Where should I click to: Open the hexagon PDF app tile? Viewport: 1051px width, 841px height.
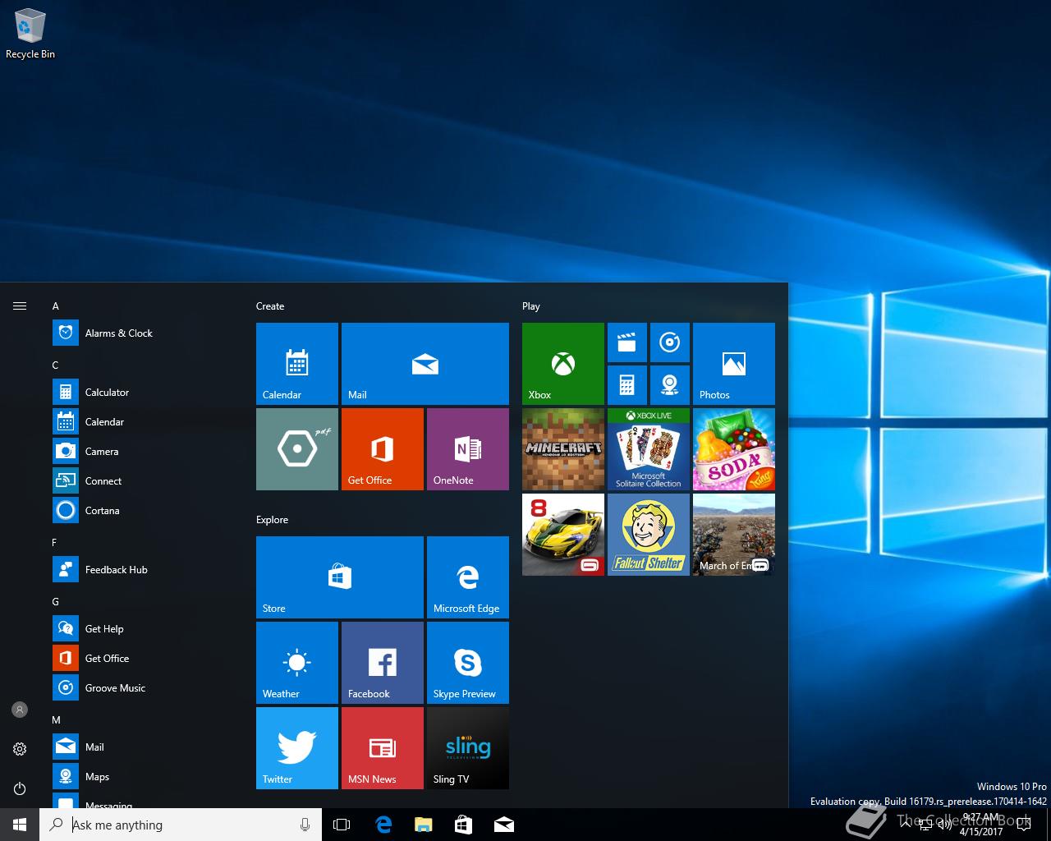(x=297, y=449)
